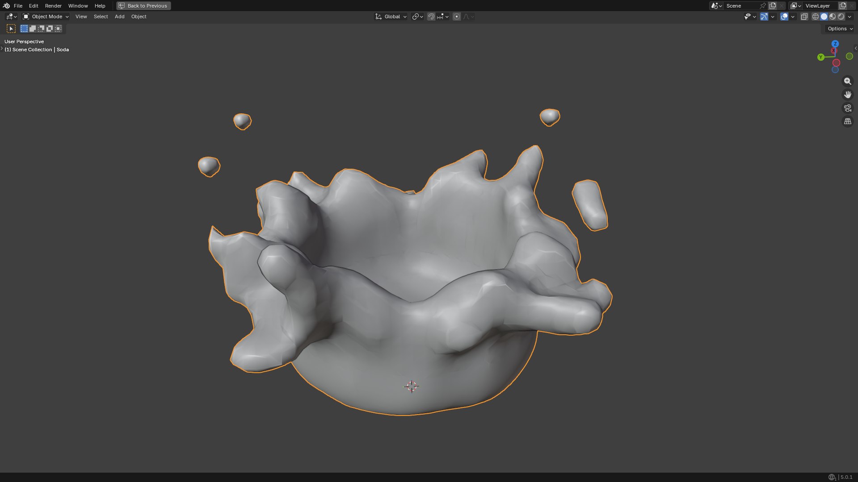Open the File menu

[x=18, y=6]
